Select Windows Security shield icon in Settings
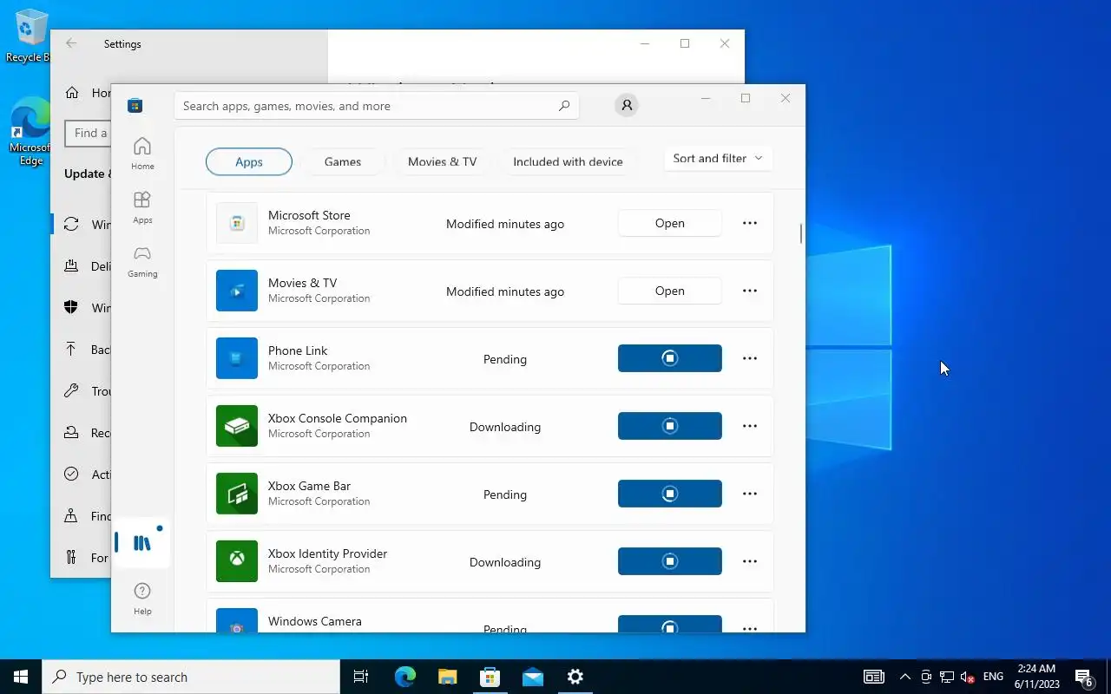The image size is (1111, 694). tap(72, 308)
